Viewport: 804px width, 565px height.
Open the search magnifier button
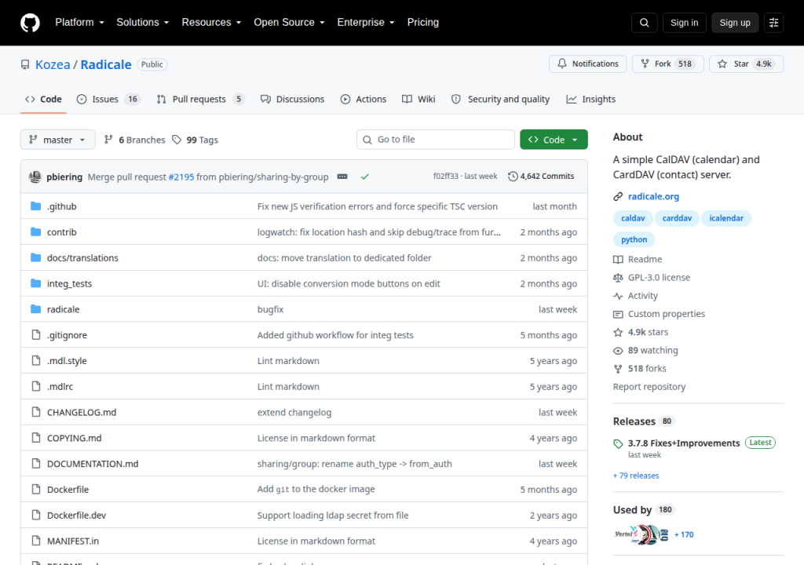(x=645, y=23)
